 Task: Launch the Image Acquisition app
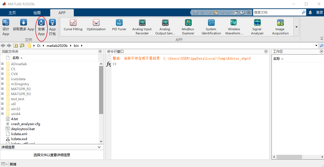tap(280, 27)
